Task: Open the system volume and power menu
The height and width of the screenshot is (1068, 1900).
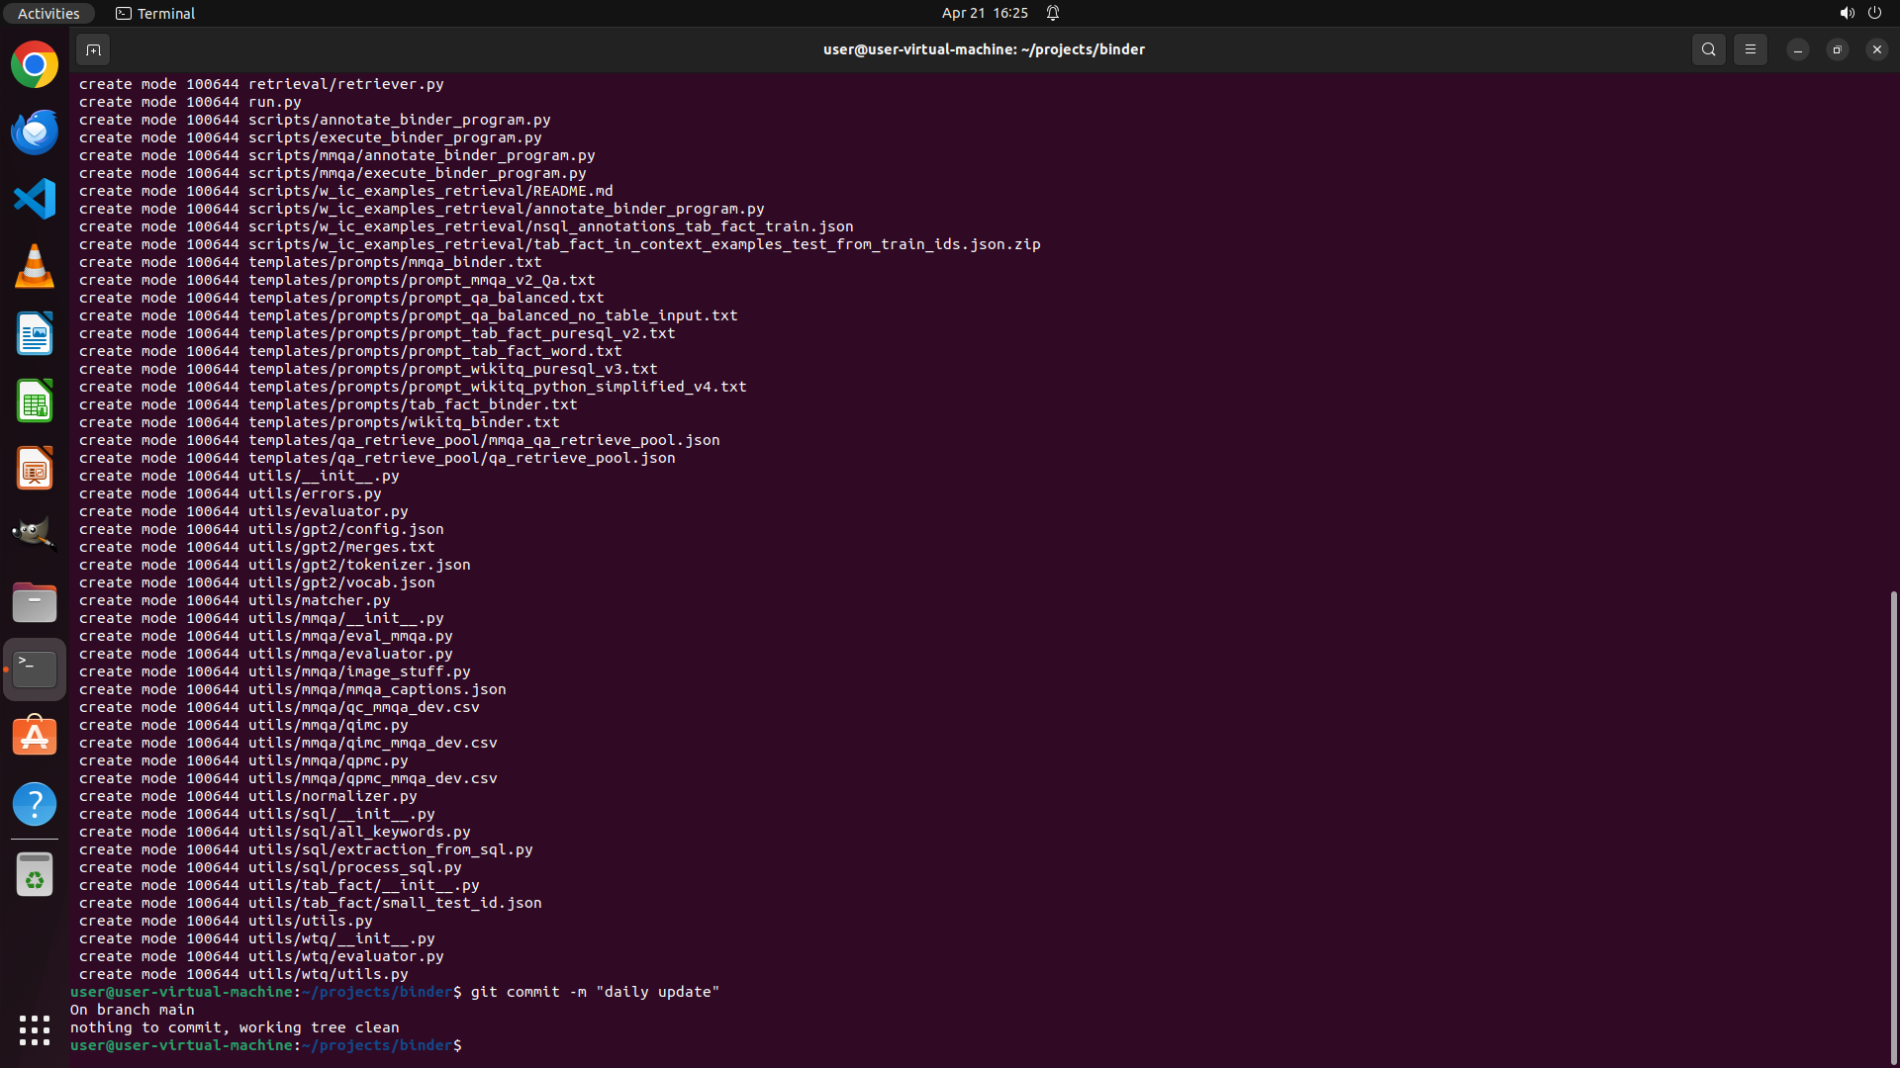Action: pyautogui.click(x=1859, y=13)
